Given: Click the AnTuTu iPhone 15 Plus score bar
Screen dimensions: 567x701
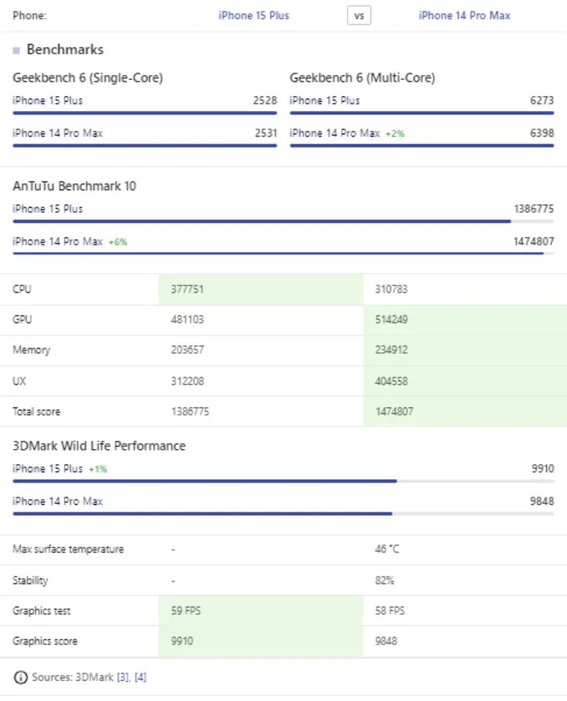Looking at the screenshot, I should [x=283, y=221].
